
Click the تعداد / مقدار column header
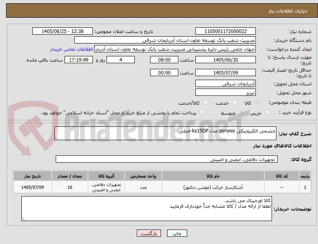tap(70, 176)
